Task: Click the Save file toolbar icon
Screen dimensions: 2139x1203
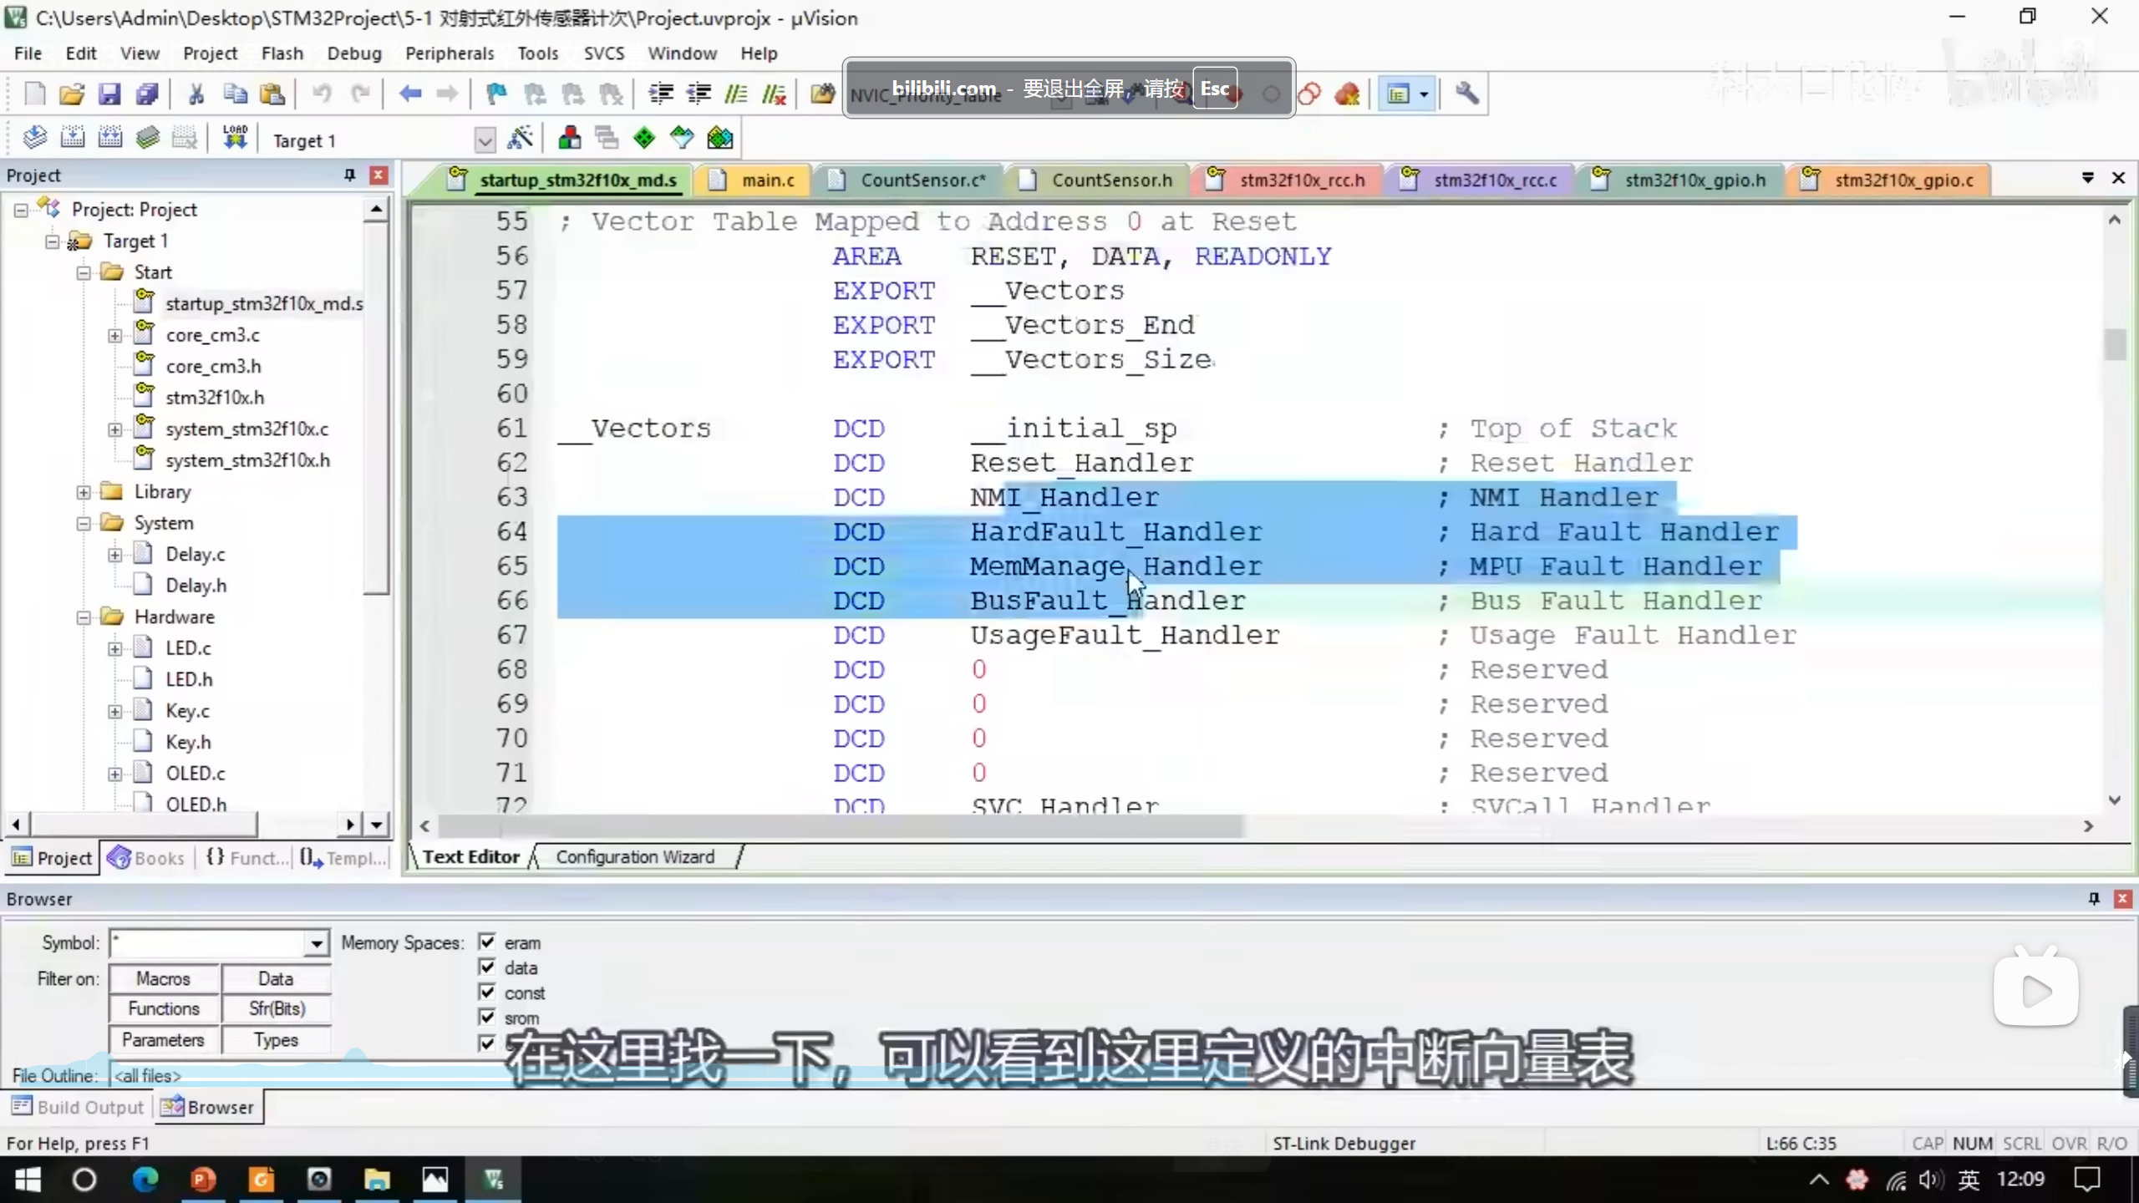Action: pos(109,94)
